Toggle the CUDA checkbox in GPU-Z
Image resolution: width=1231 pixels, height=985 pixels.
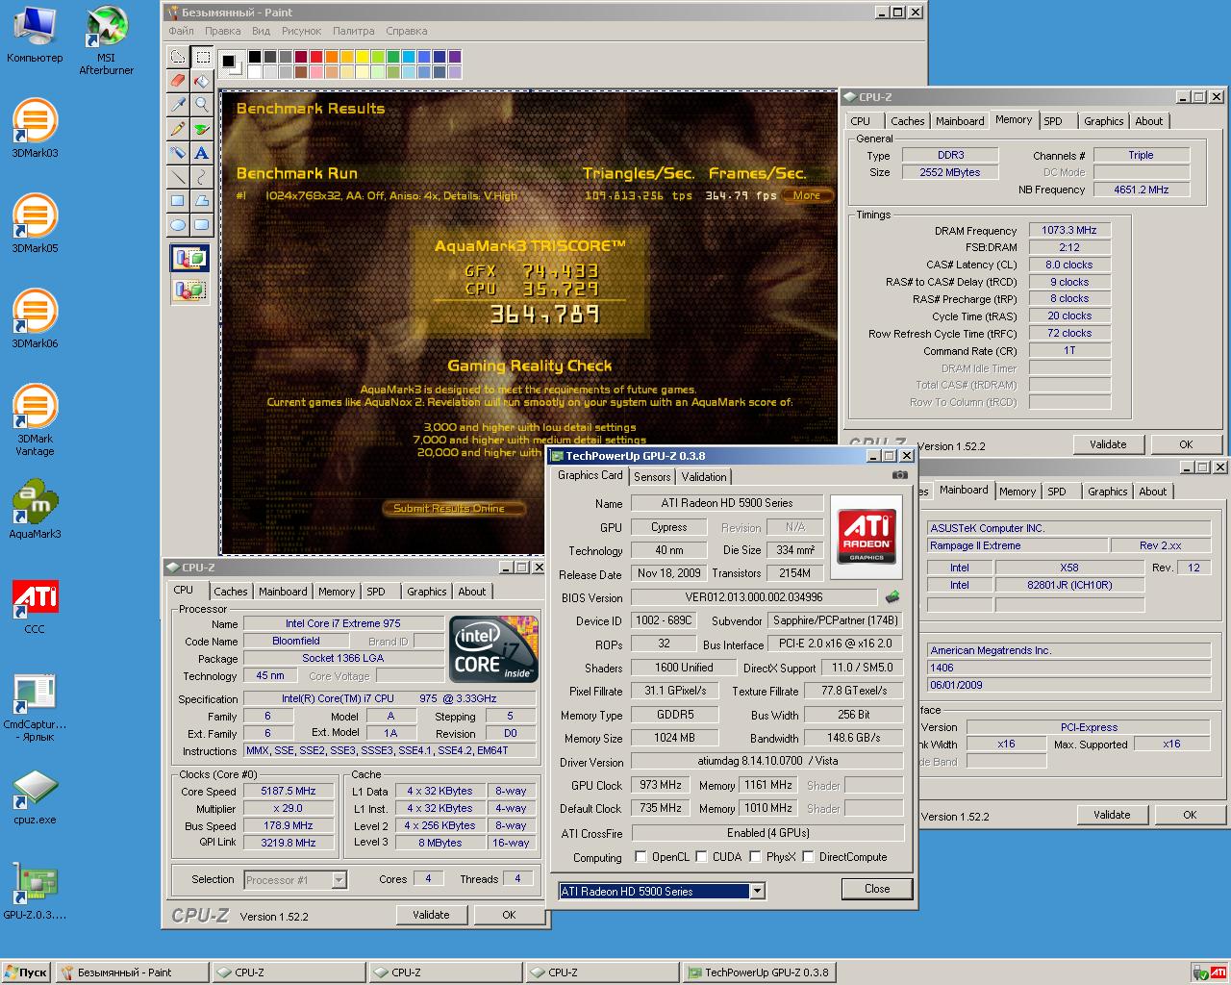[701, 857]
